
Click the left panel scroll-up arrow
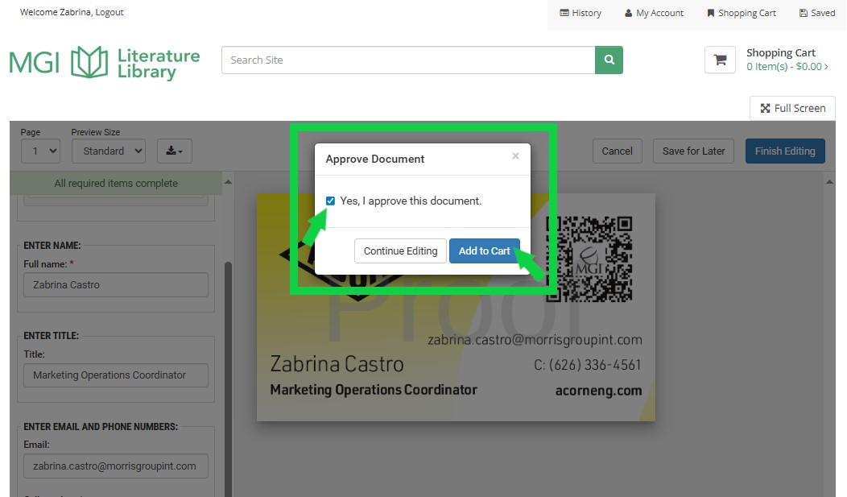coord(228,182)
